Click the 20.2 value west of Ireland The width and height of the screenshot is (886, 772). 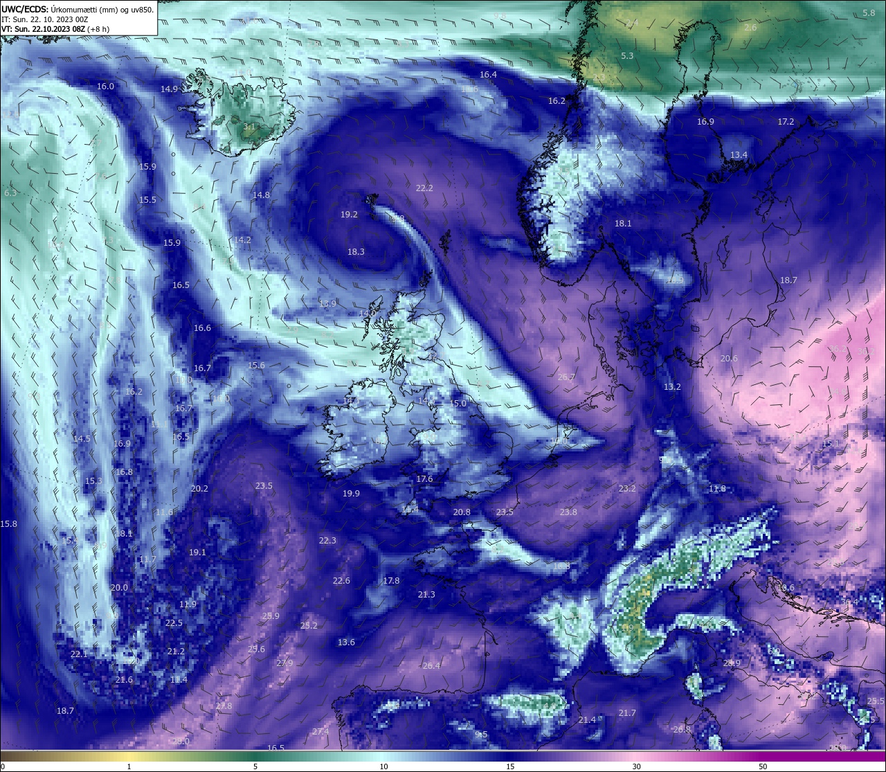point(199,489)
